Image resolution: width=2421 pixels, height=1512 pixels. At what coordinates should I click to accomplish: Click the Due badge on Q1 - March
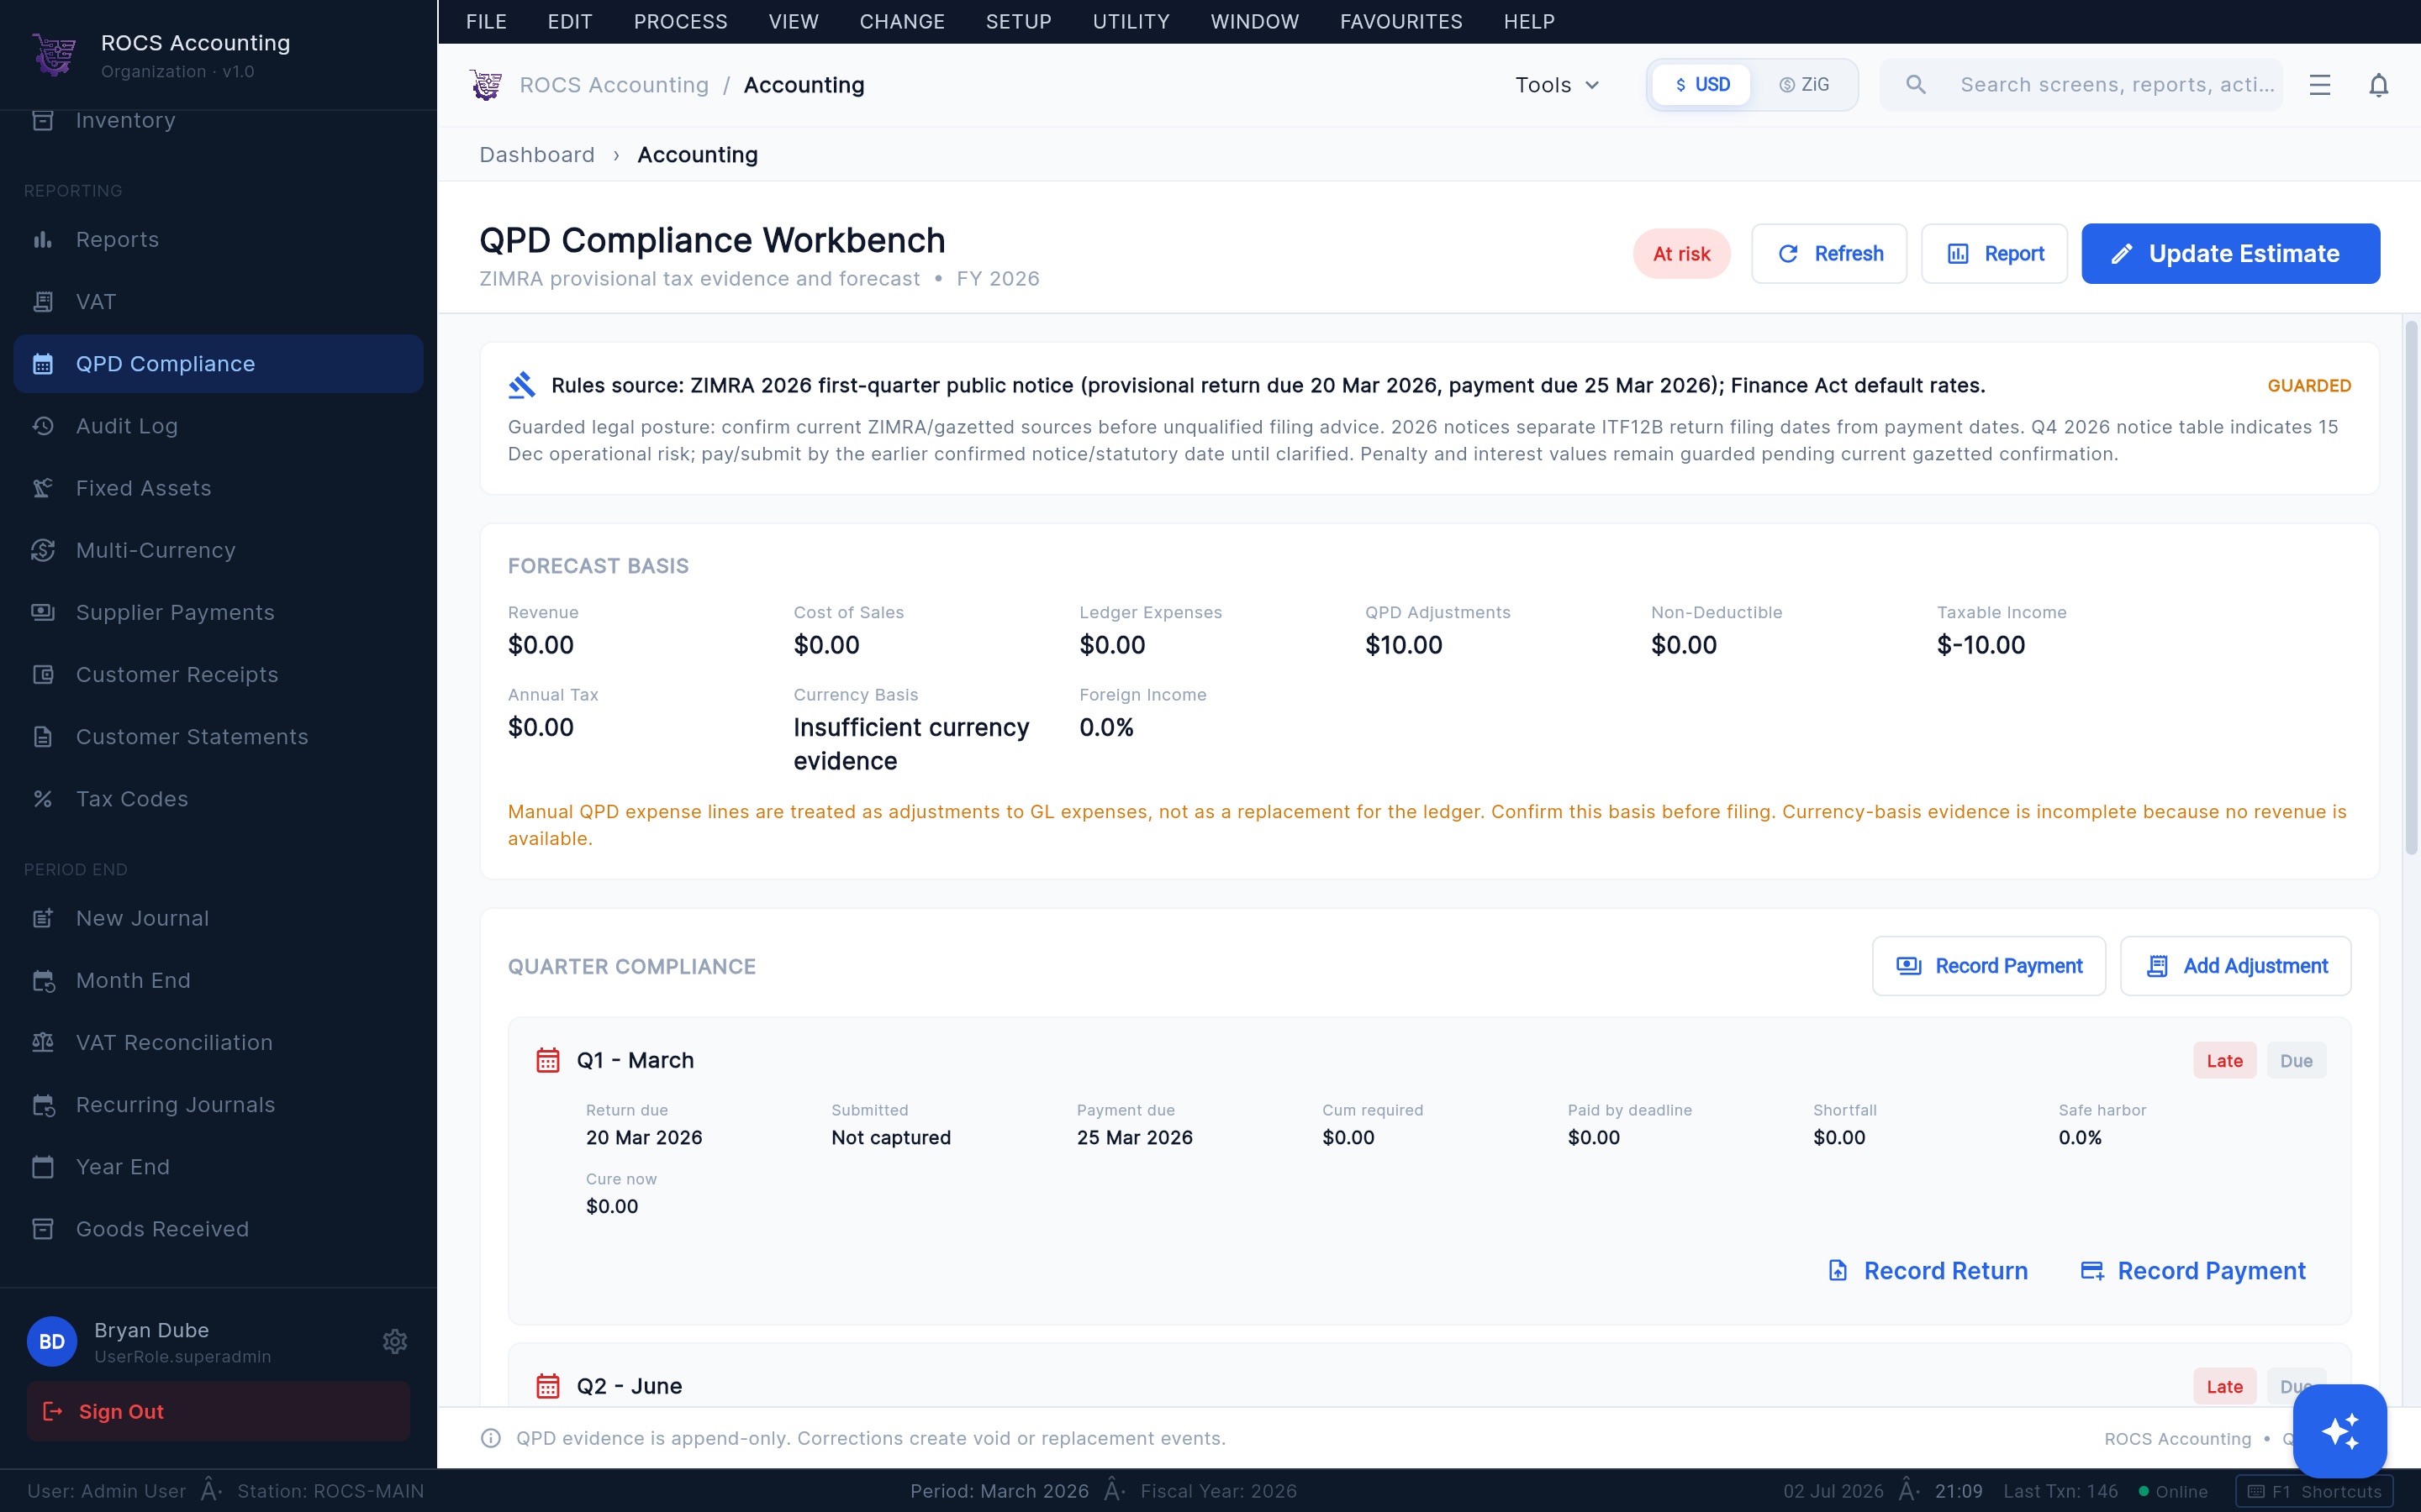(2296, 1061)
